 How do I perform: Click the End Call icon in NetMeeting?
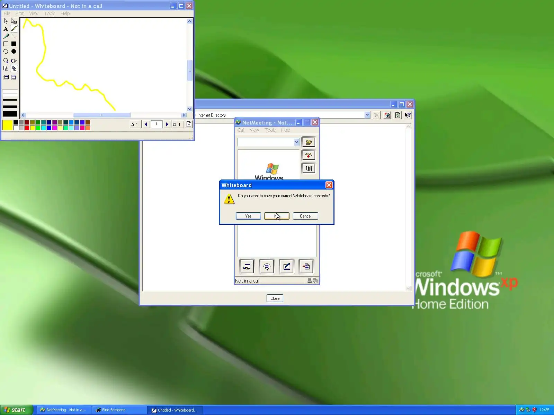click(309, 155)
